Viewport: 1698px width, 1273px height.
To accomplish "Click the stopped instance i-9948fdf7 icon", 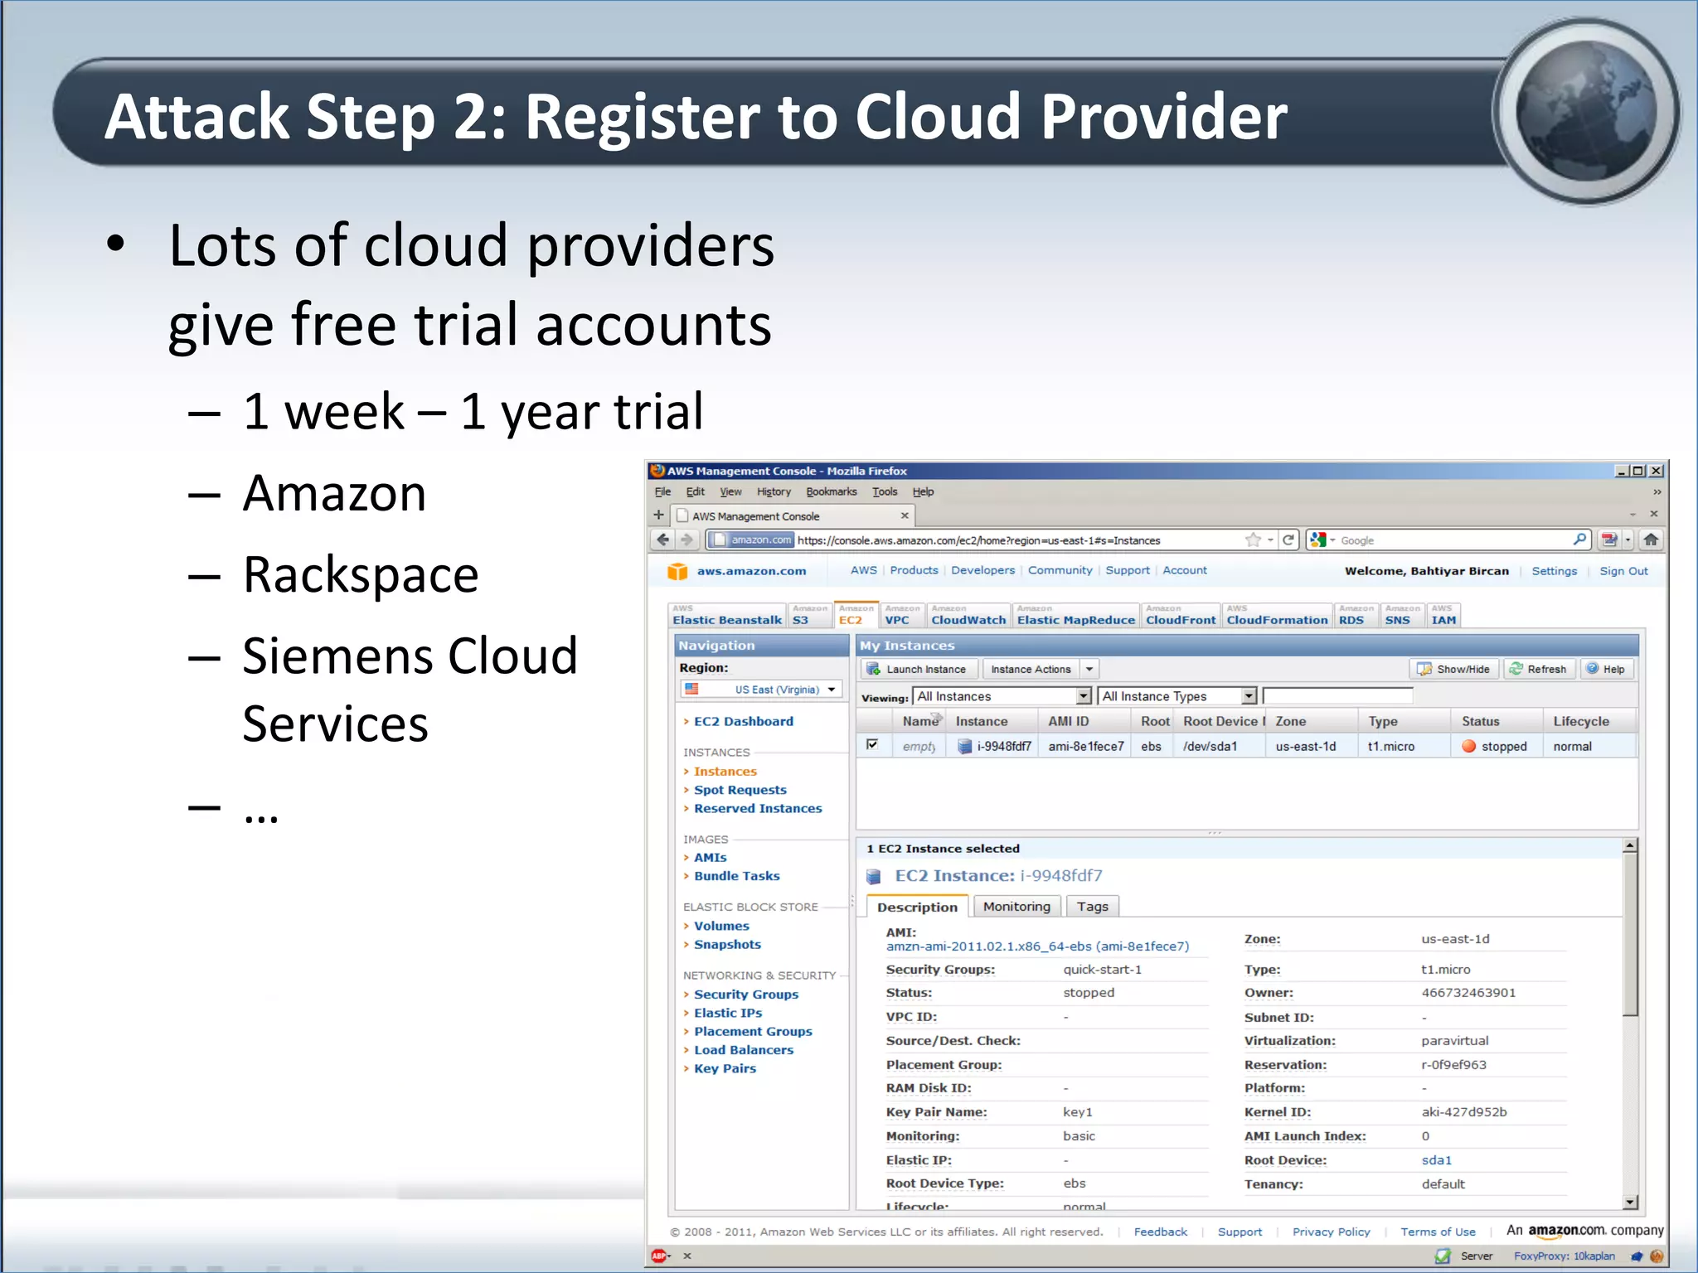I will 964,746.
